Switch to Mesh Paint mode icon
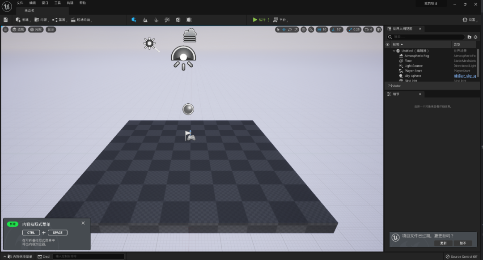Viewport: 483px width, 260px height. pos(167,20)
